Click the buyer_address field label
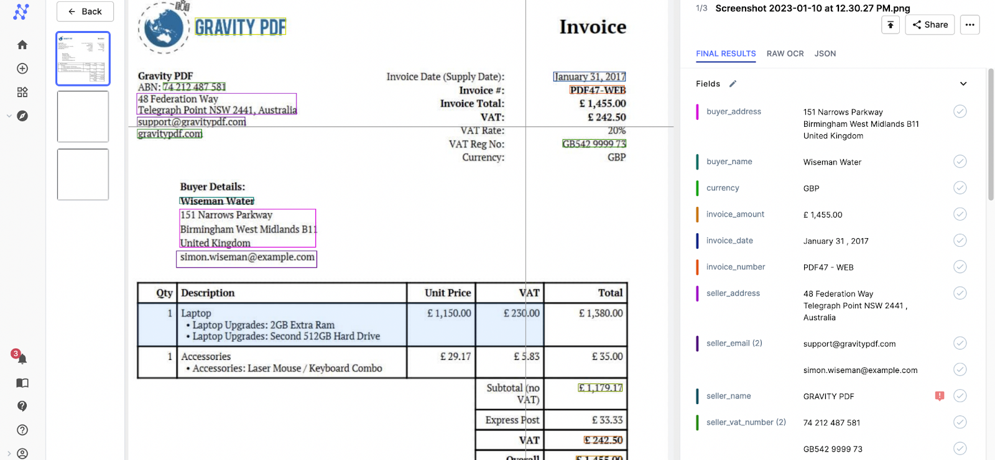995x460 pixels. [734, 112]
